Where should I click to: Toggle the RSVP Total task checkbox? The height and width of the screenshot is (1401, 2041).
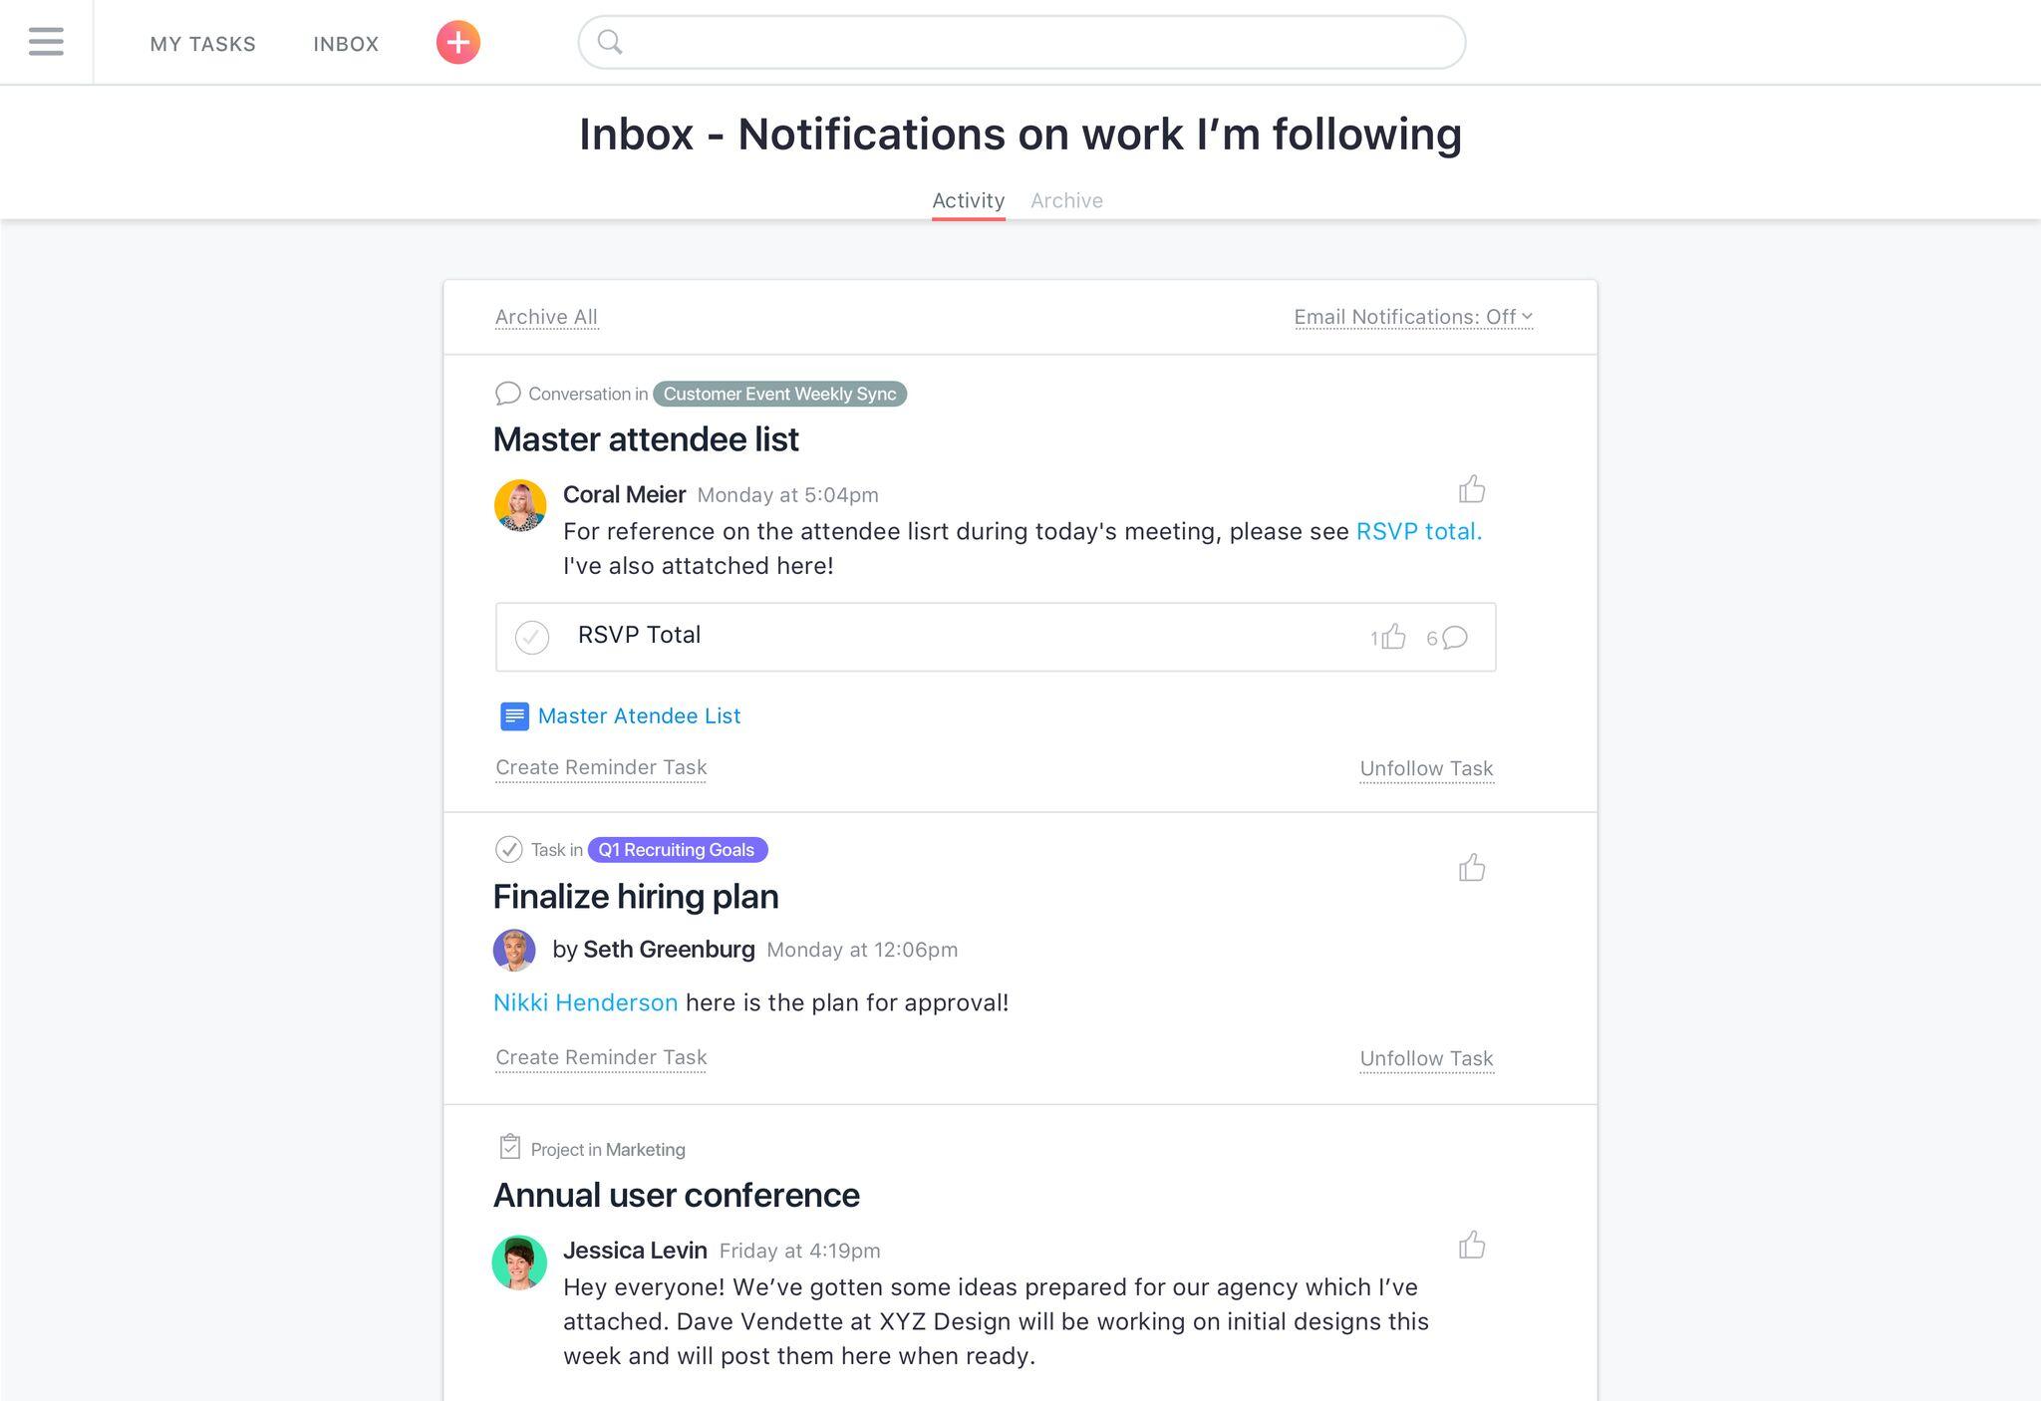(x=532, y=635)
